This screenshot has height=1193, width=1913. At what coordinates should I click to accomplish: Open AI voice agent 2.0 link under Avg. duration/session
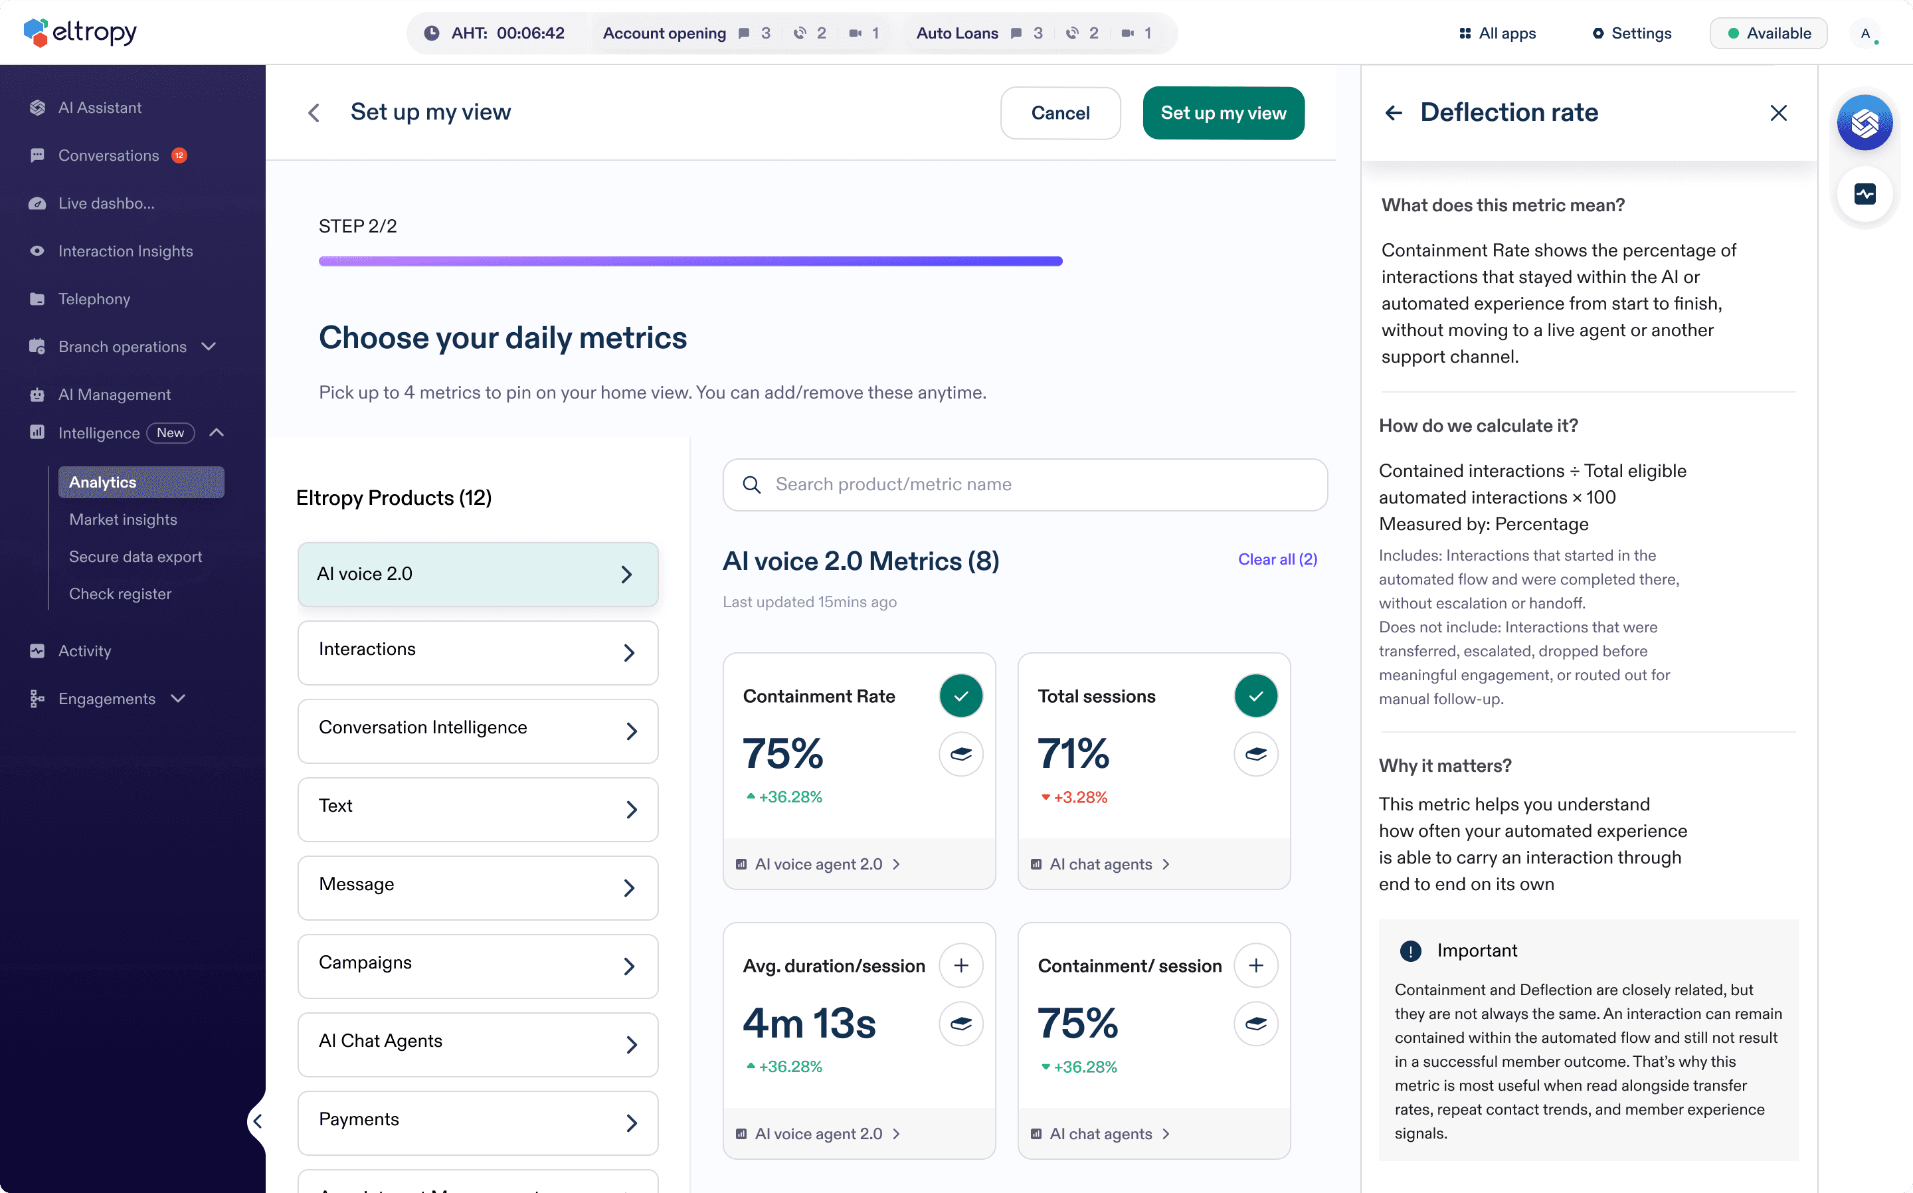(818, 1134)
